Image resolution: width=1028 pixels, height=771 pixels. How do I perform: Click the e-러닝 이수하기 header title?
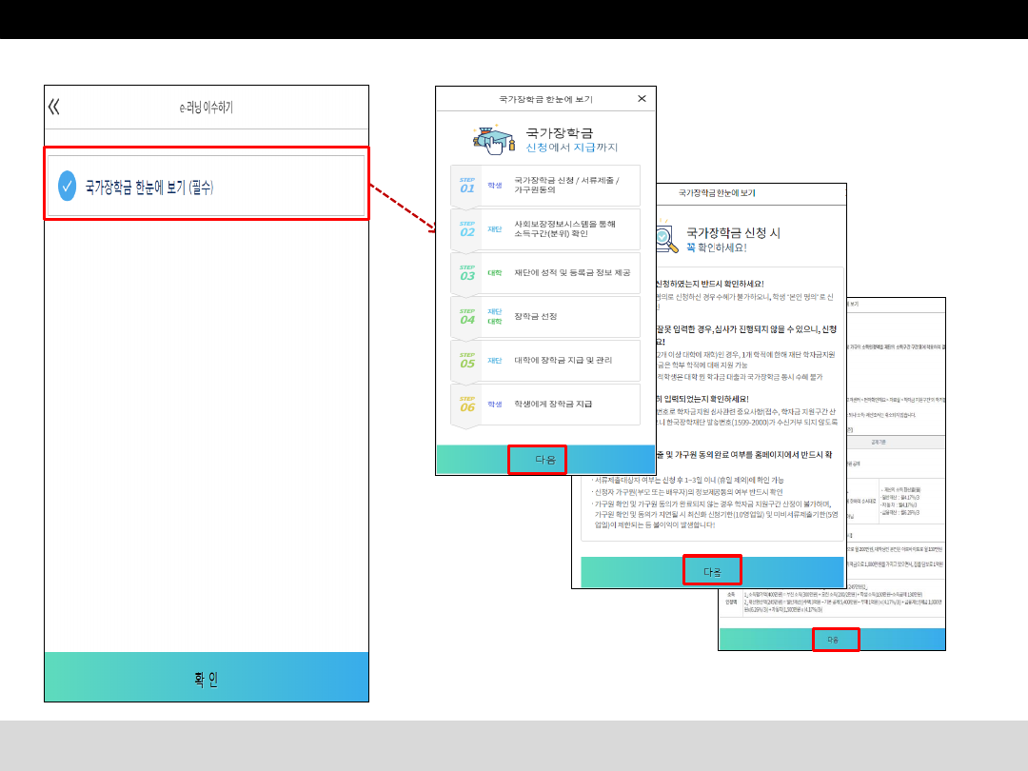[x=207, y=108]
